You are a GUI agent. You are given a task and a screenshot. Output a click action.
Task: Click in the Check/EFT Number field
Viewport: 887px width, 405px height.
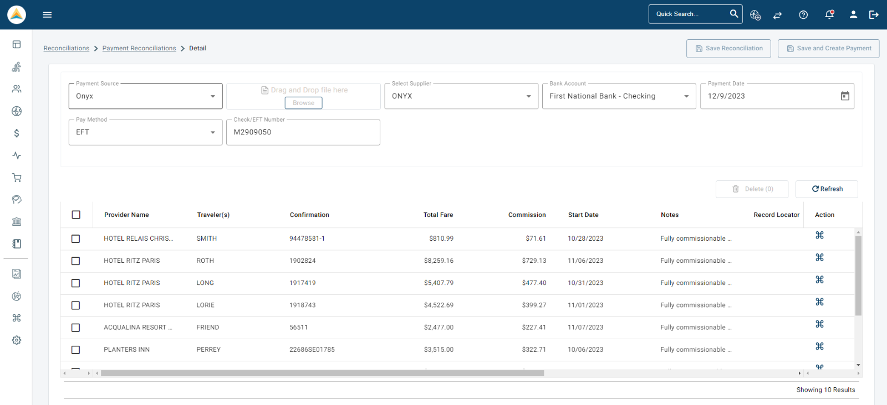(303, 132)
